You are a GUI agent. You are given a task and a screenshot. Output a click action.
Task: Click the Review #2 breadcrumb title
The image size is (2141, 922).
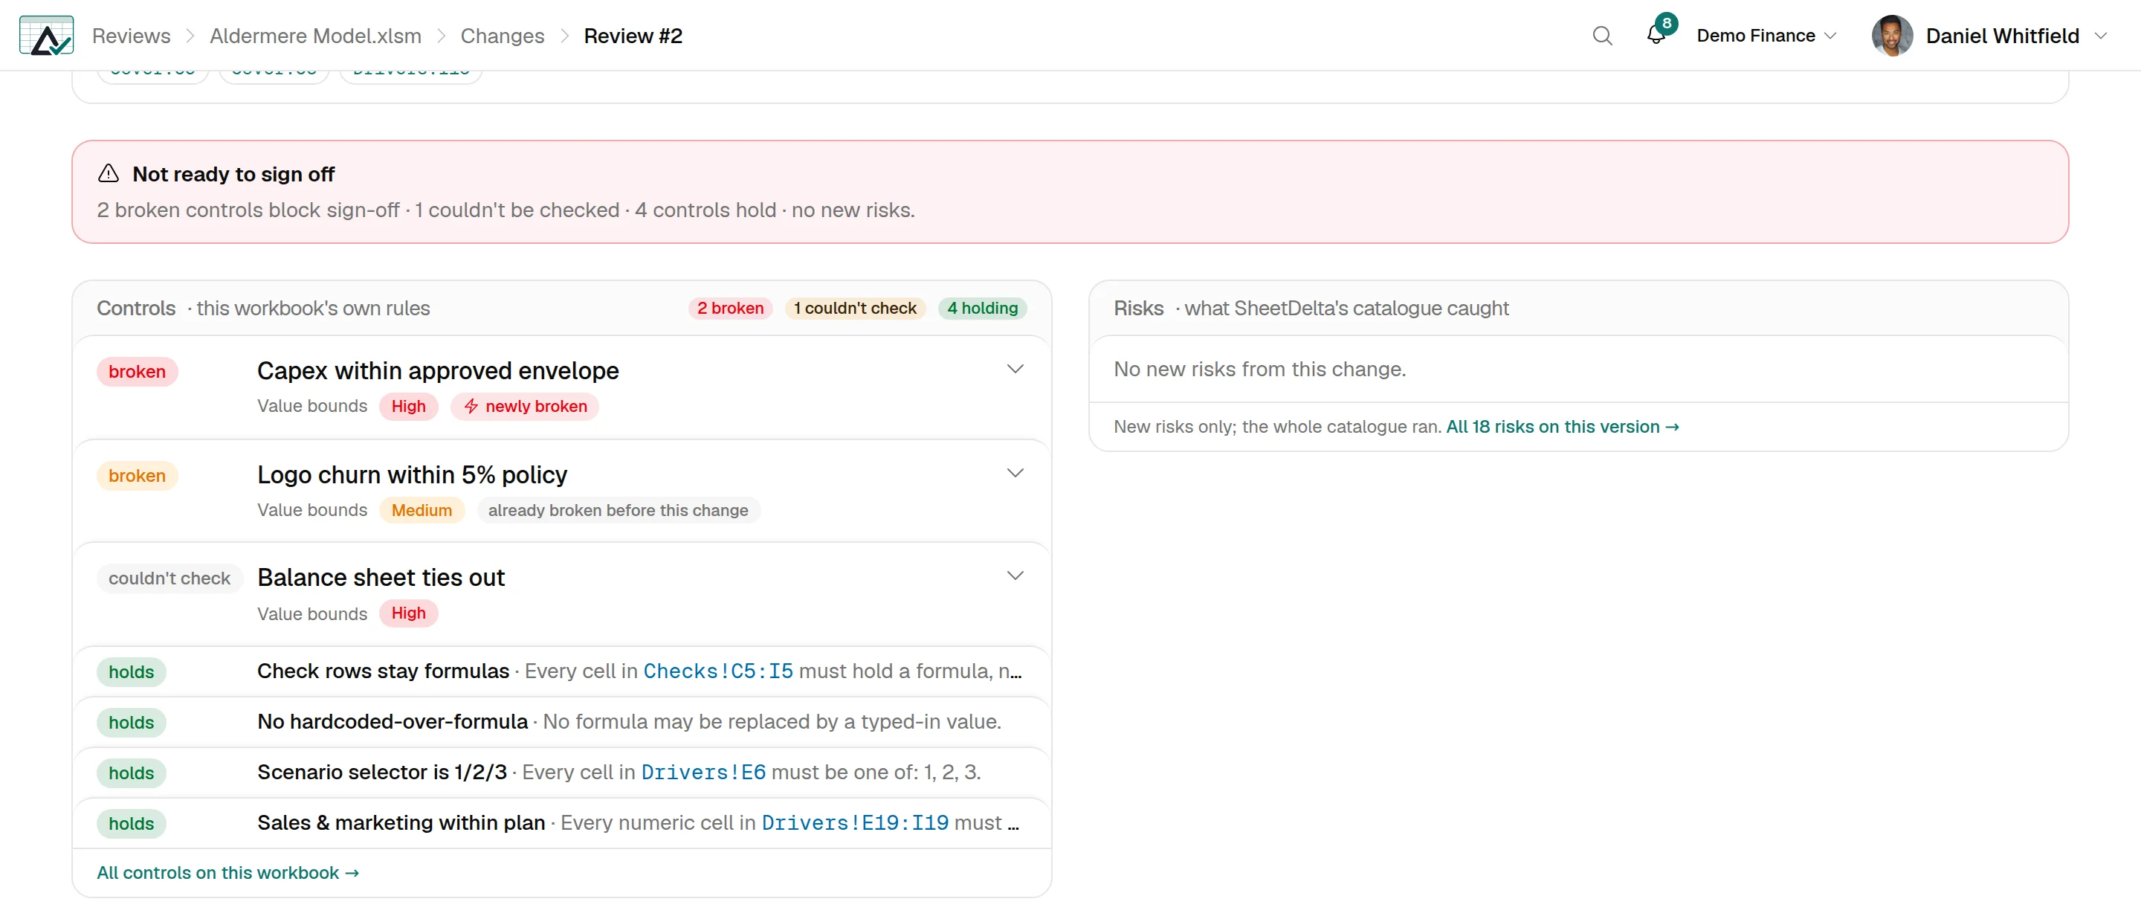tap(633, 36)
